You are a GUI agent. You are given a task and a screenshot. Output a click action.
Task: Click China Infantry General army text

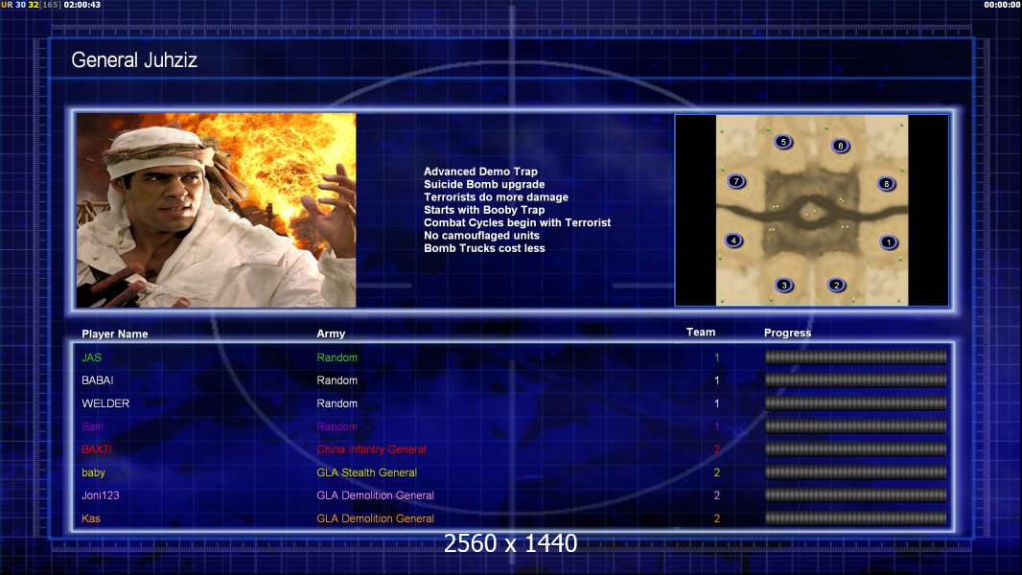tap(372, 449)
